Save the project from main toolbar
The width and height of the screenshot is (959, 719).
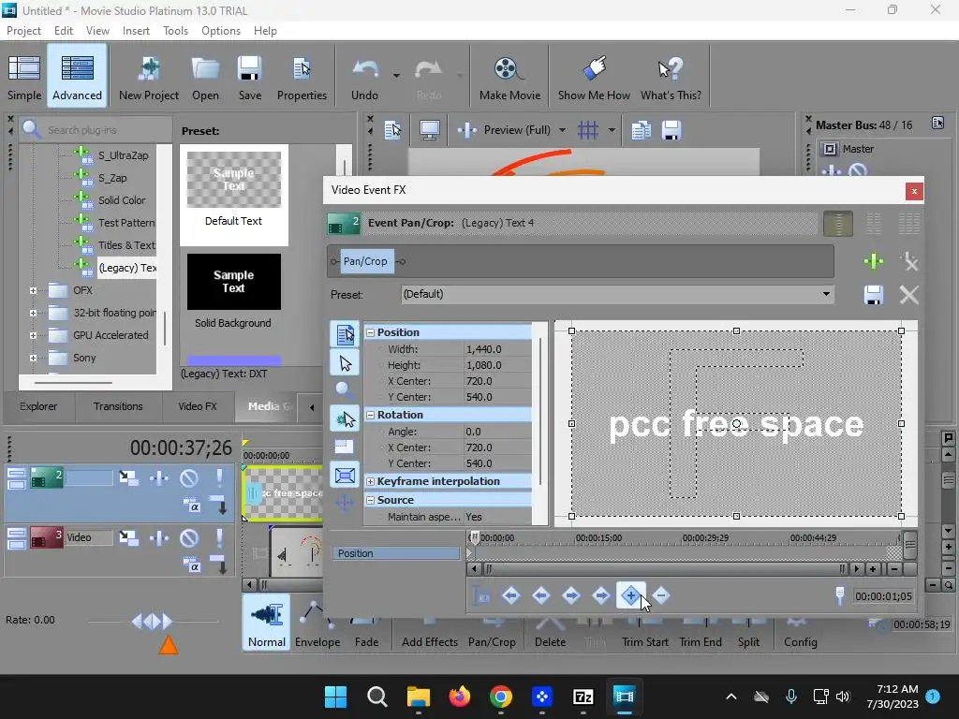[x=249, y=78]
